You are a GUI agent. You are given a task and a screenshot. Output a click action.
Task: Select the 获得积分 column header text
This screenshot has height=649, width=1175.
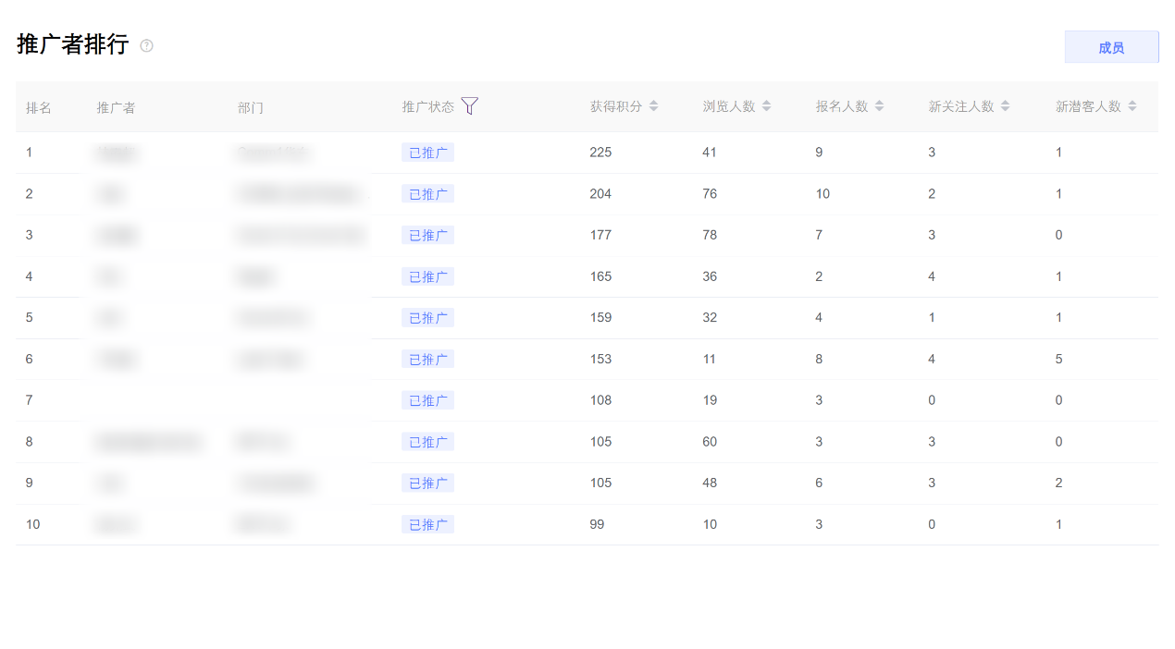[616, 106]
